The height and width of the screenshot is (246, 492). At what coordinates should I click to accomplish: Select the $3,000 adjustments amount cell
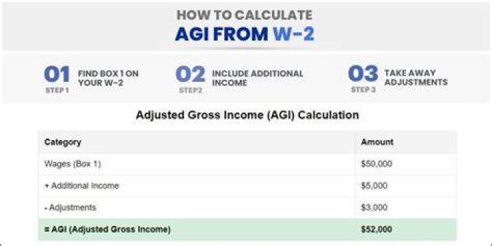click(x=374, y=208)
